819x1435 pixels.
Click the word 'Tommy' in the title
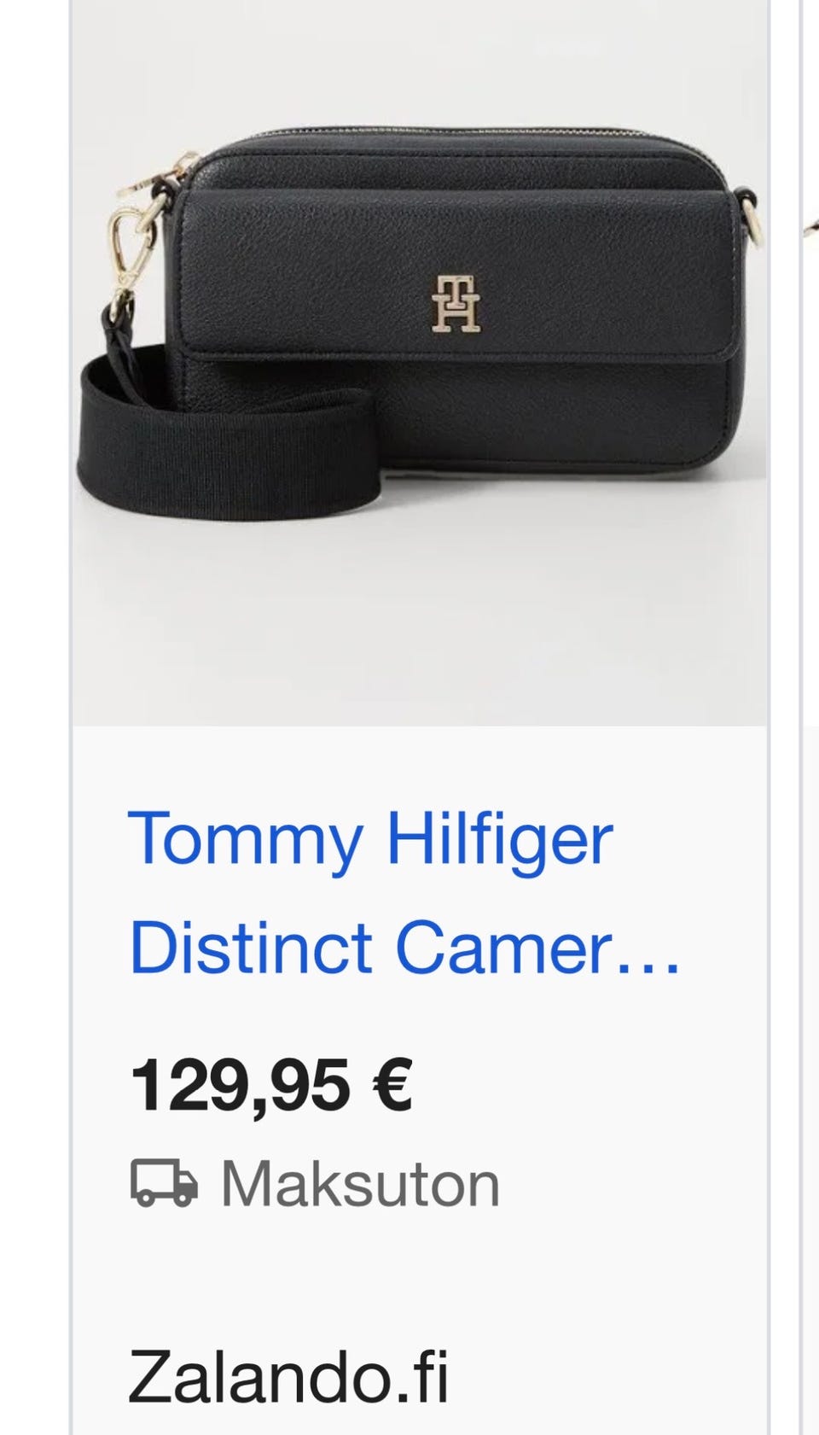tap(246, 841)
